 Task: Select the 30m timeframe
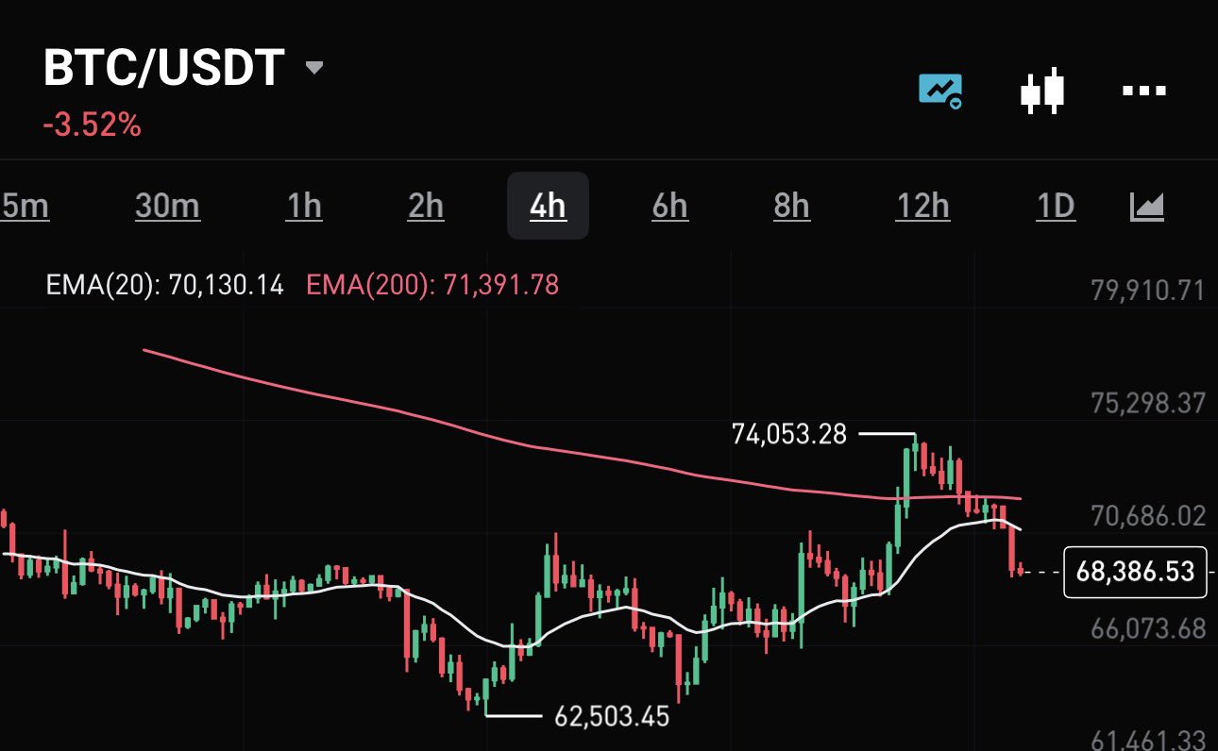point(167,206)
